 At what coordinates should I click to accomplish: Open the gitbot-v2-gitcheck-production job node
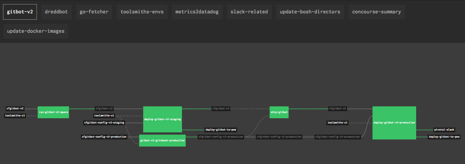pos(162,141)
